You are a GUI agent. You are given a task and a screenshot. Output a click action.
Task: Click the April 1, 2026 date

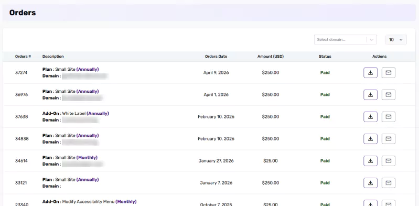pos(216,94)
